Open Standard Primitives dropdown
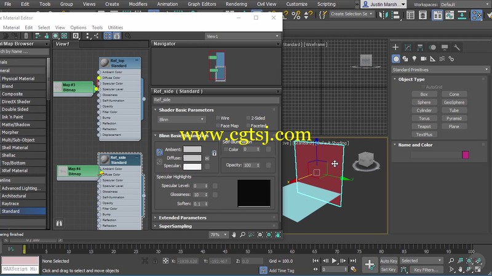 [440, 70]
